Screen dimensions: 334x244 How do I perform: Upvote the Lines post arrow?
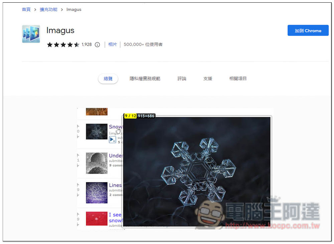click(x=78, y=185)
